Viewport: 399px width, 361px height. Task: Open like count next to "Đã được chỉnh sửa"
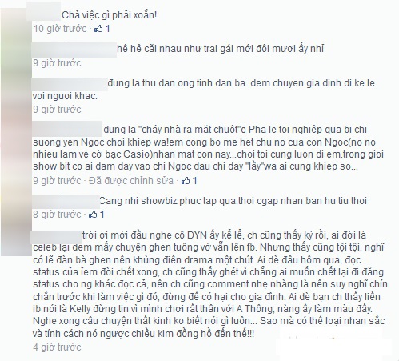point(194,181)
